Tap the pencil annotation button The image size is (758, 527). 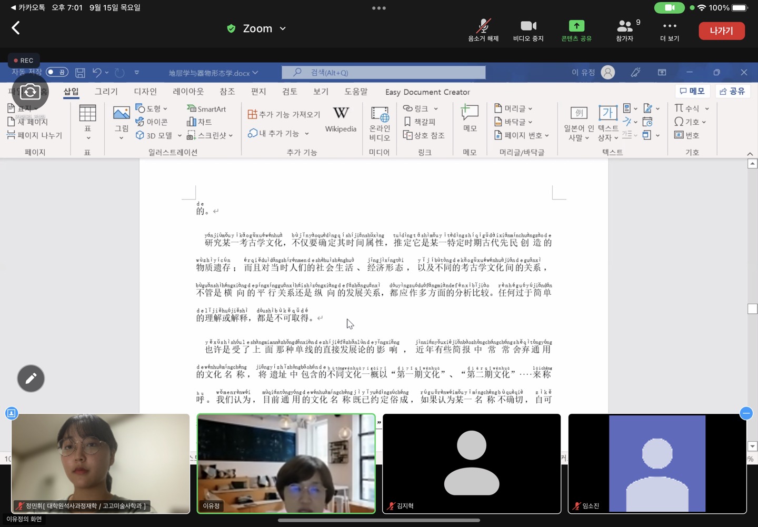[31, 379]
